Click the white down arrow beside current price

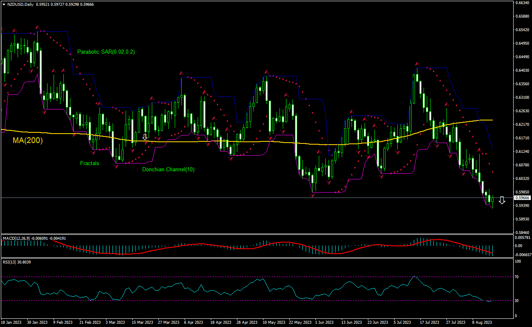point(502,200)
